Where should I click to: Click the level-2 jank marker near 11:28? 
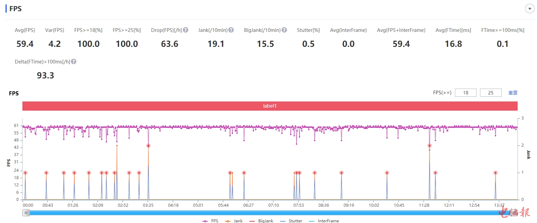point(429,146)
